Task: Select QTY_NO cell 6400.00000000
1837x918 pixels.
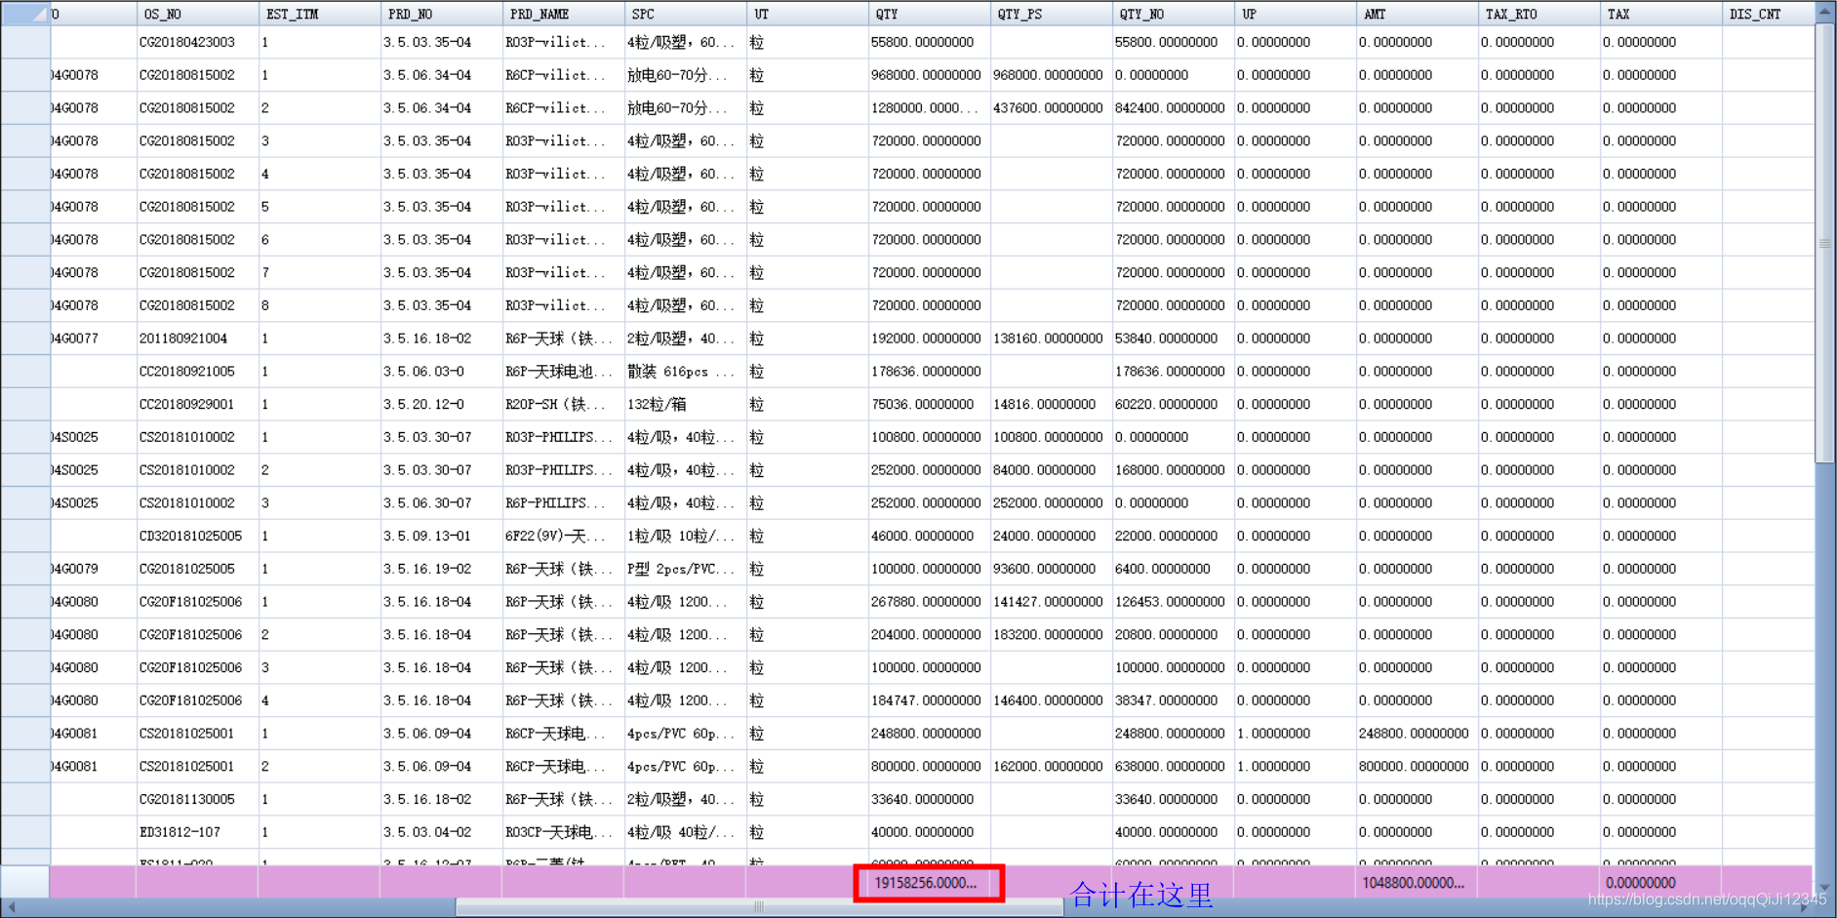Action: coord(1173,569)
